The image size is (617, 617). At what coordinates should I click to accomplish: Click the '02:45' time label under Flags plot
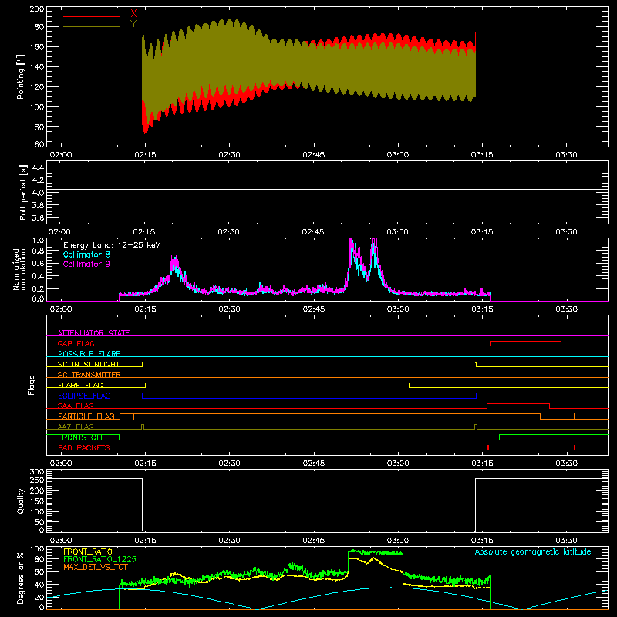tap(314, 464)
